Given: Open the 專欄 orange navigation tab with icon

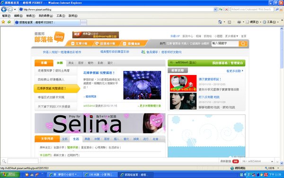Looking at the screenshot, I should (x=132, y=44).
